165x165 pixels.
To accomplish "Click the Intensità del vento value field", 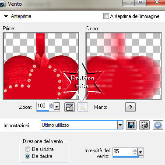I will click(123, 151).
